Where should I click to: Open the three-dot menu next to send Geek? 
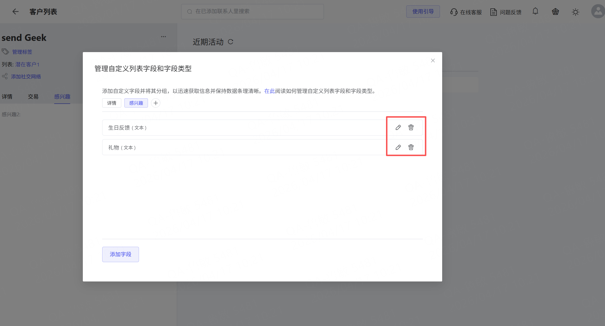pos(163,37)
